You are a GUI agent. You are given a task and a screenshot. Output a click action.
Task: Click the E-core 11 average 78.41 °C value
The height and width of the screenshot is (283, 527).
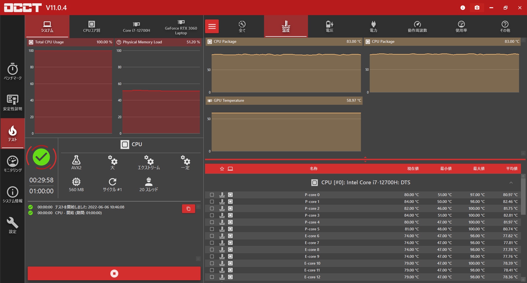pyautogui.click(x=511, y=270)
